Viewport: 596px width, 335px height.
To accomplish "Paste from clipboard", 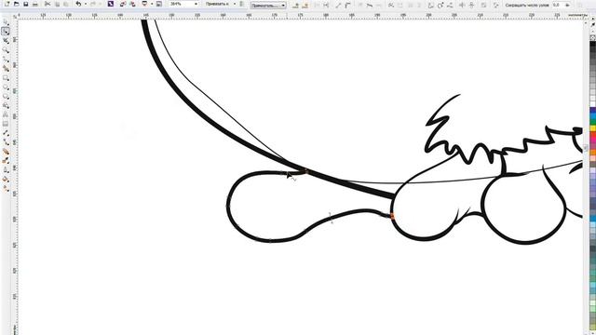I will 66,4.
